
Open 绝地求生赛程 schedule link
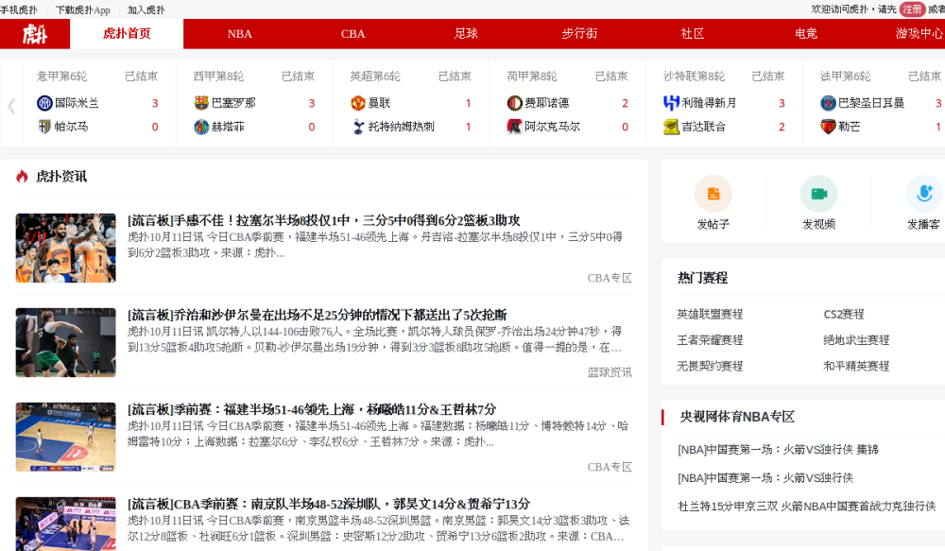click(x=856, y=340)
